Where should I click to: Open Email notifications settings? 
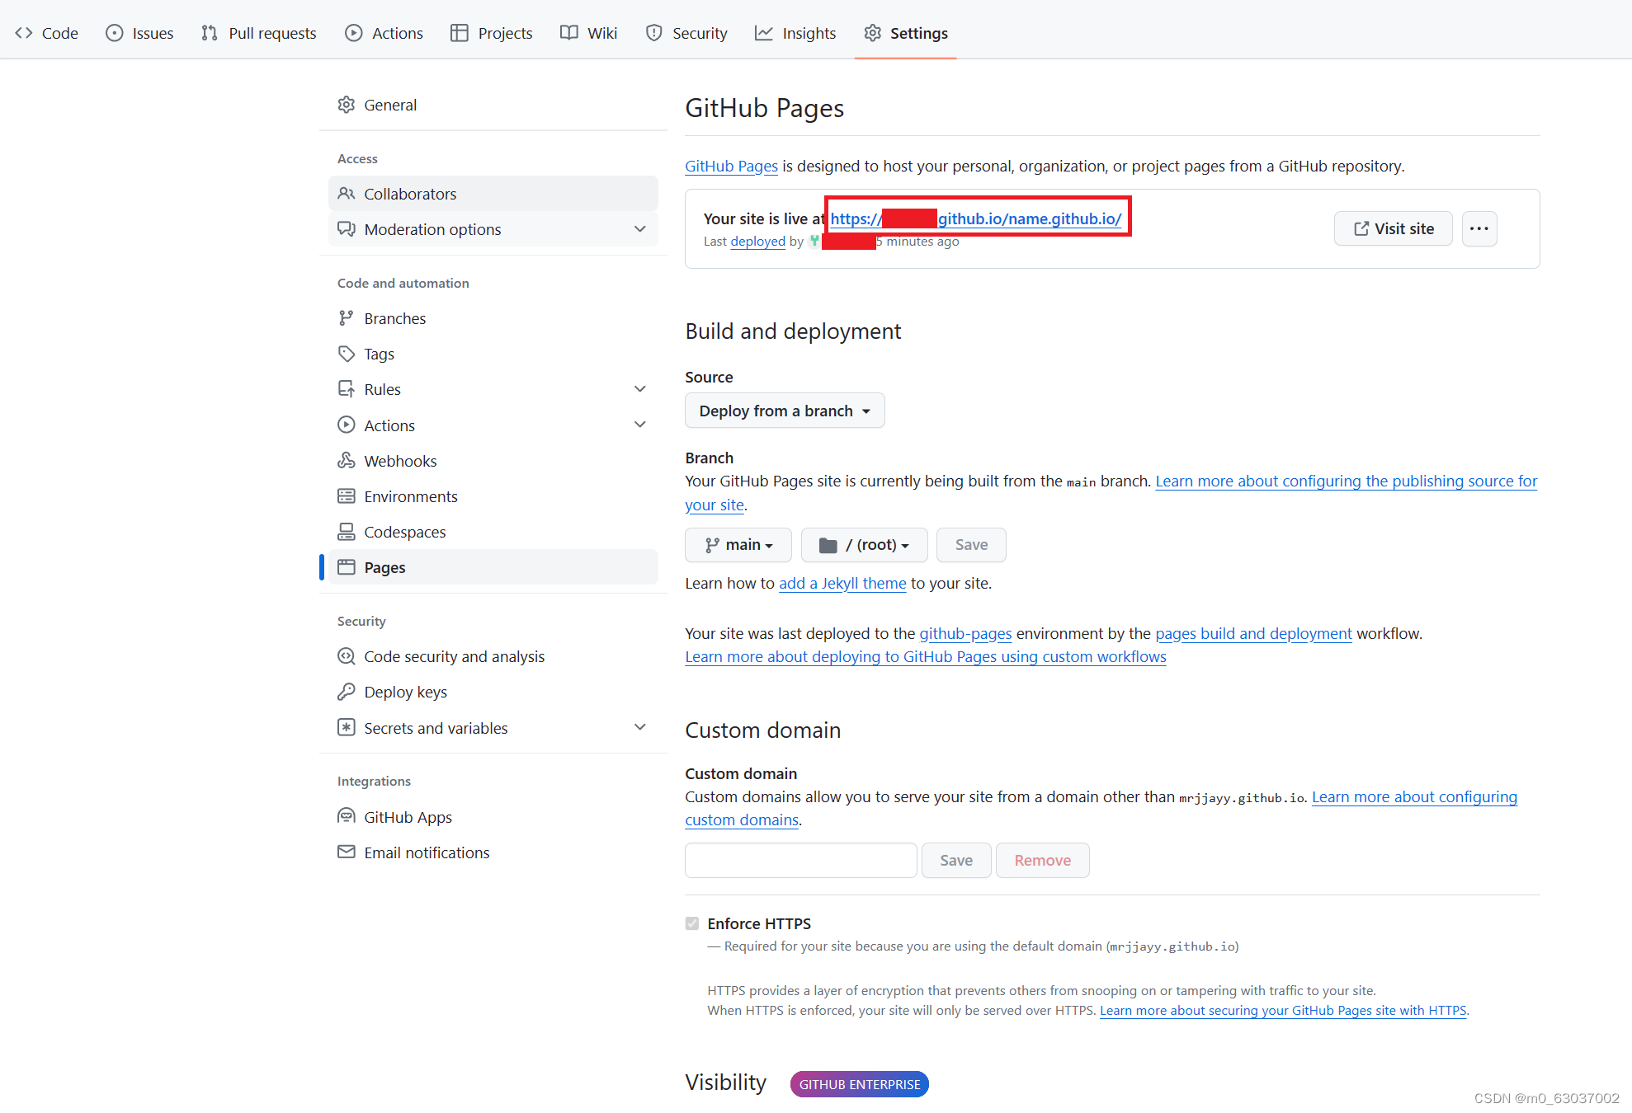click(x=493, y=852)
